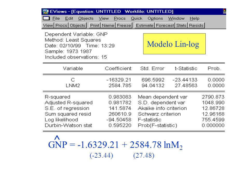This screenshot has width=249, height=187.
Task: Open the equation window control icon beside File
Action: (x=46, y=18)
